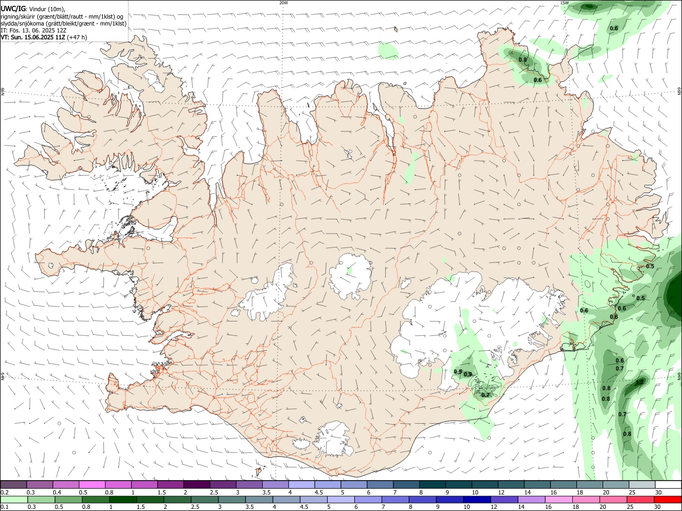Screen dimensions: 682x511
Task: Pick the darkest purple 2 swatch in snow legend
Action: [x=197, y=484]
